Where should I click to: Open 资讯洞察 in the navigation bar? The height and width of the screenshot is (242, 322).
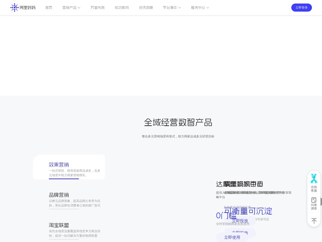(x=146, y=8)
